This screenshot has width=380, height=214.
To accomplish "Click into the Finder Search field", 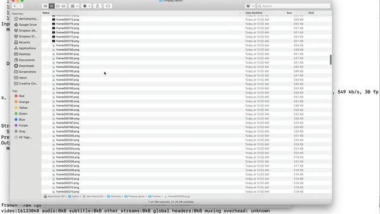I will (x=293, y=6).
